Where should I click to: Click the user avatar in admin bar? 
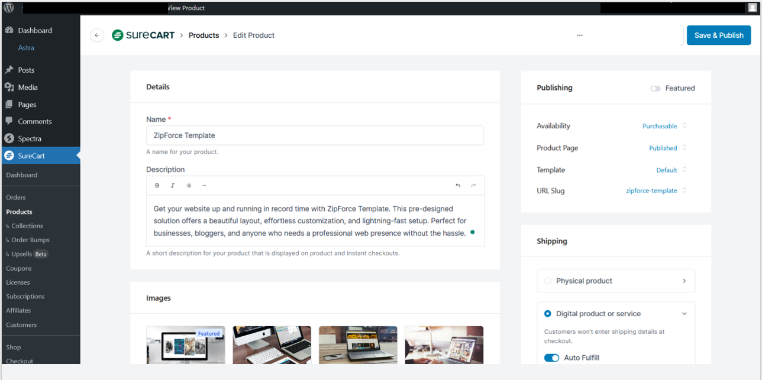click(x=753, y=8)
